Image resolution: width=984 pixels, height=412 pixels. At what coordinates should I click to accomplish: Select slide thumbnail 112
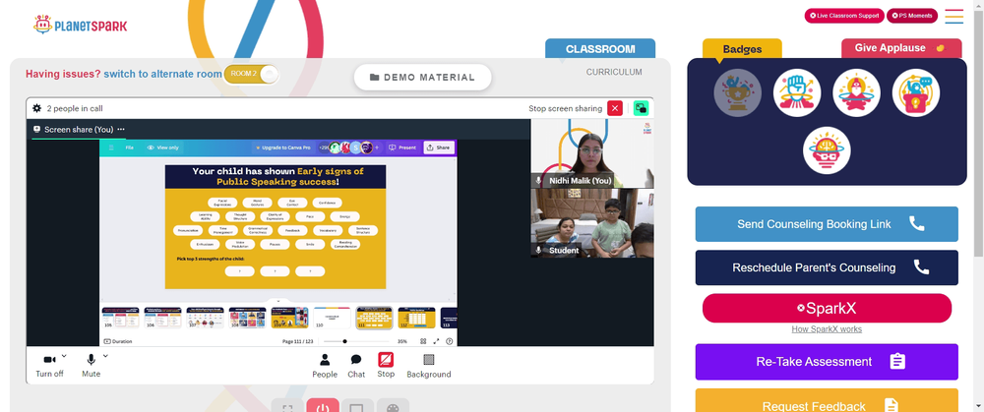pyautogui.click(x=416, y=318)
